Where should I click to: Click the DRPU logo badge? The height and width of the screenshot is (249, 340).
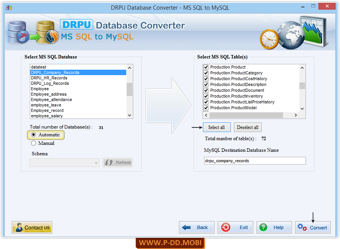tap(77, 24)
